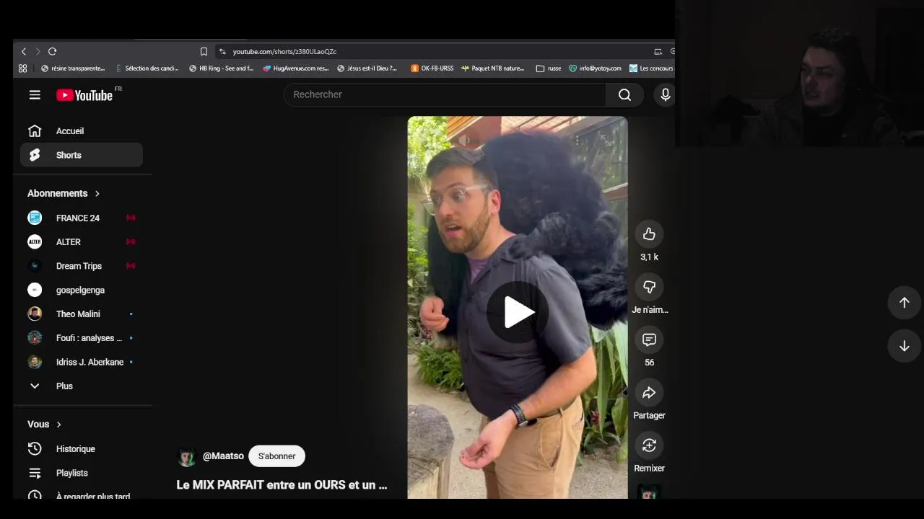Click the youtube.com/shorts address bar
924x519 pixels.
(x=433, y=51)
